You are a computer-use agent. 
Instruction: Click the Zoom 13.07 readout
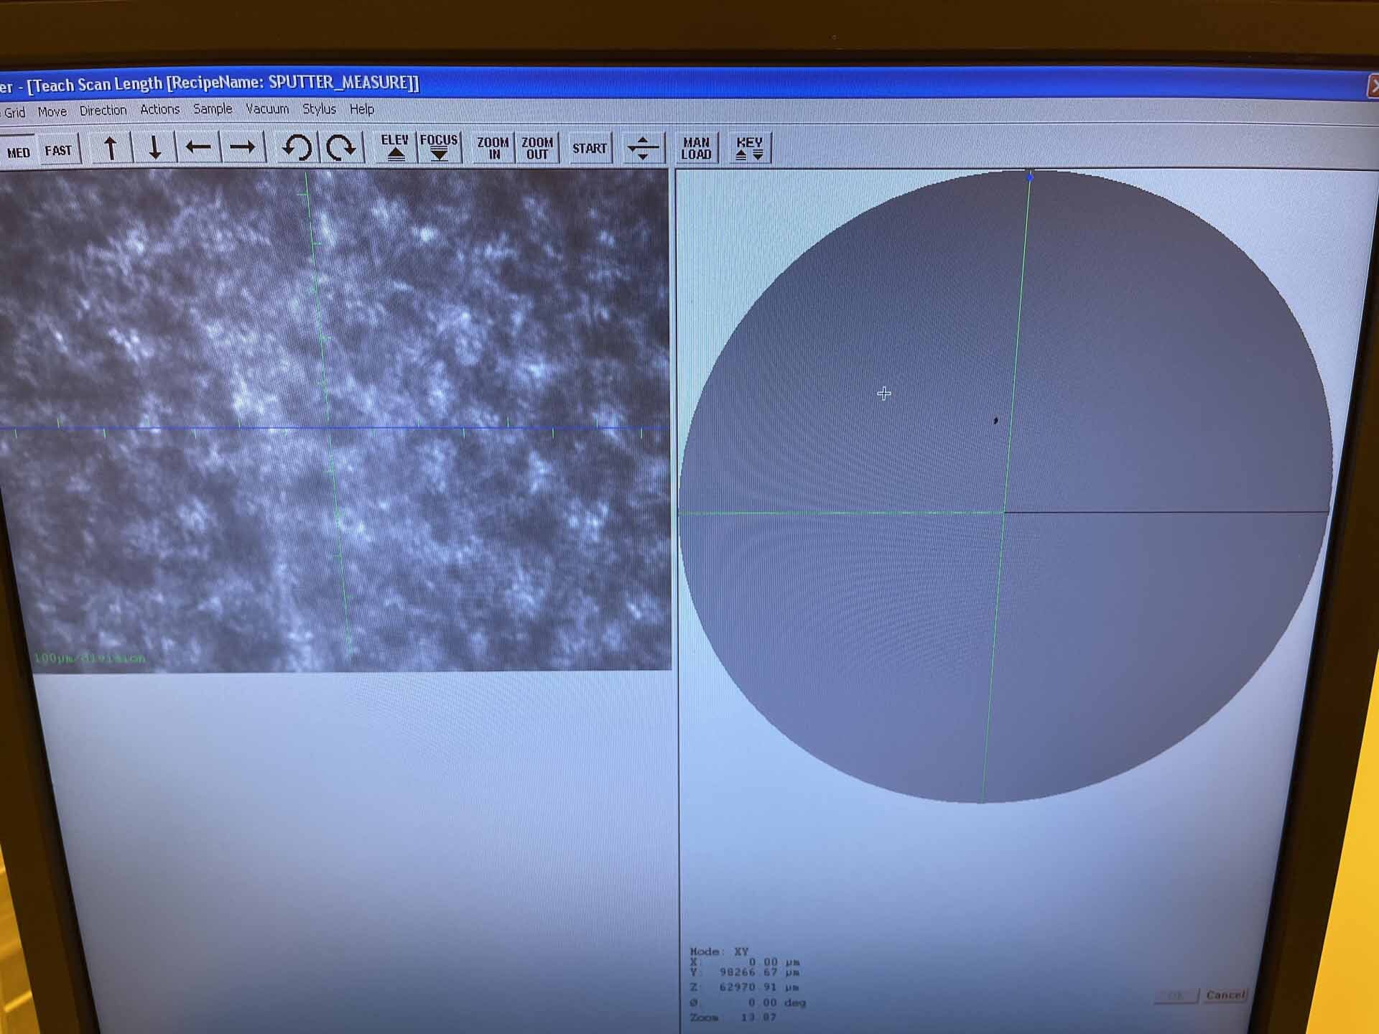pos(733,1017)
